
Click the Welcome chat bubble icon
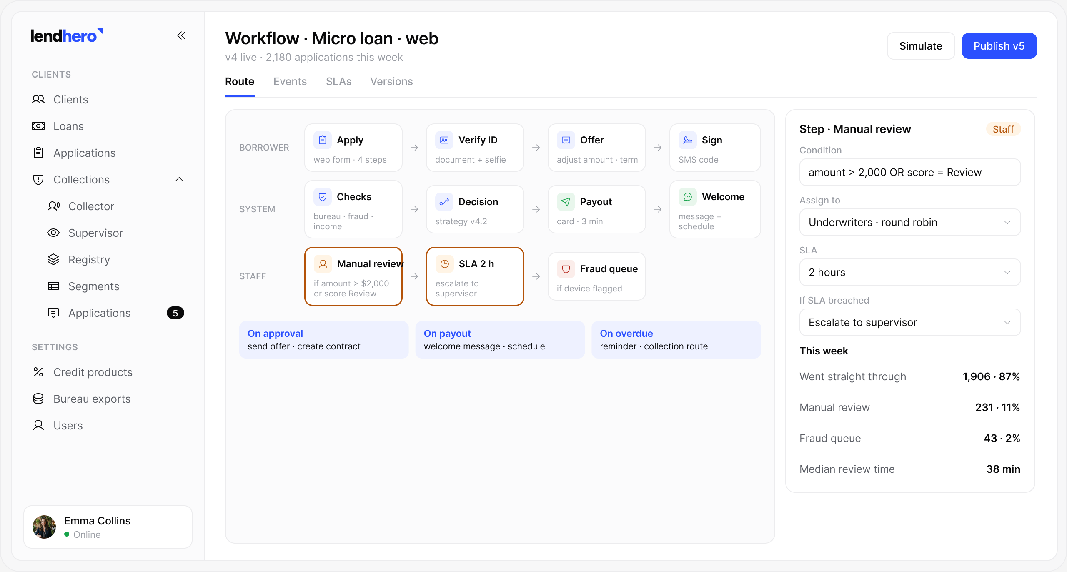point(688,197)
